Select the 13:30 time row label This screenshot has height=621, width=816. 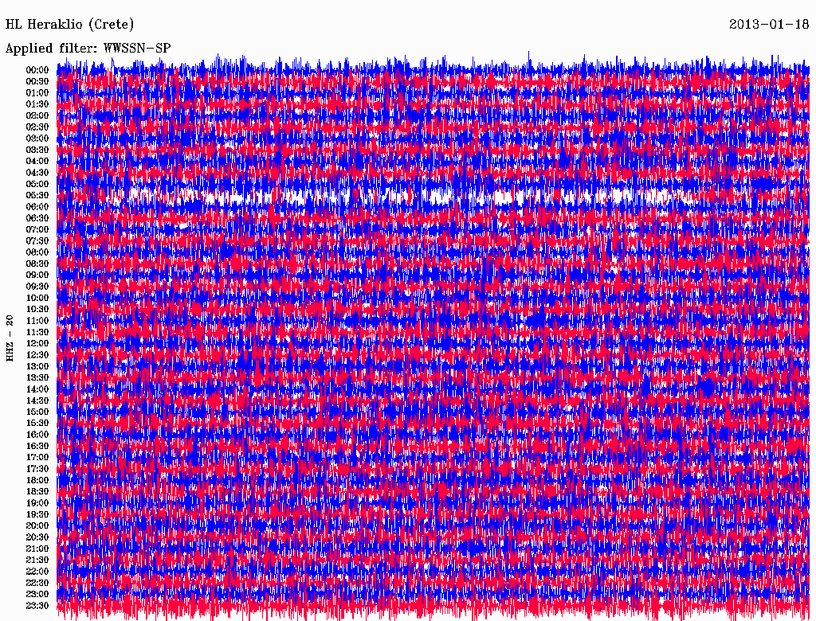click(37, 377)
